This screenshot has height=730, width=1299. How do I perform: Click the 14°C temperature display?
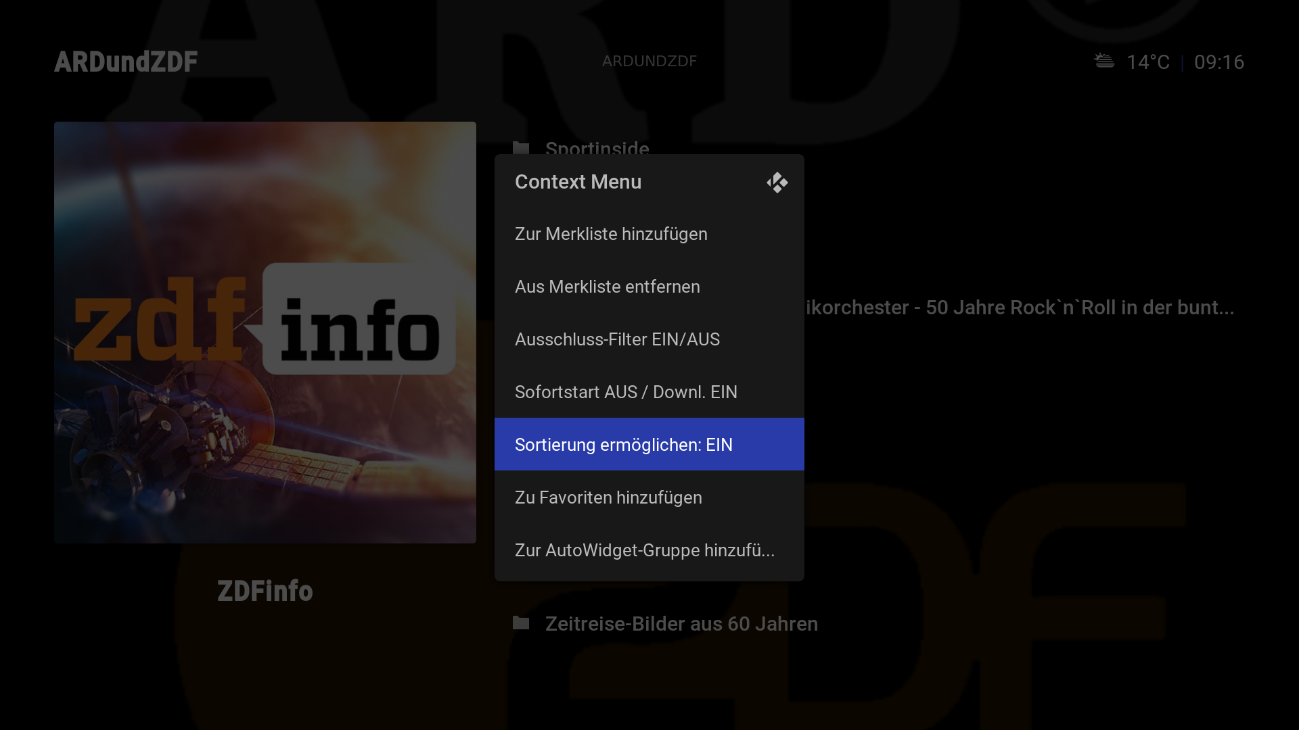(x=1147, y=62)
